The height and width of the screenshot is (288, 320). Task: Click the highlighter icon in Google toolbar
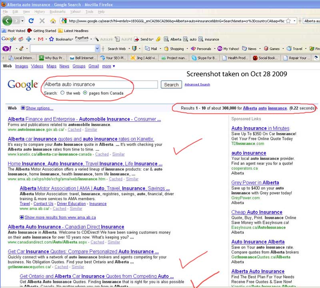point(158,39)
